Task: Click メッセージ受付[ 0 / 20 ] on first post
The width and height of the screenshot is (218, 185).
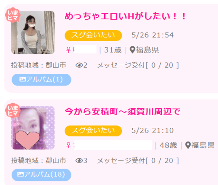Action: 138,65
